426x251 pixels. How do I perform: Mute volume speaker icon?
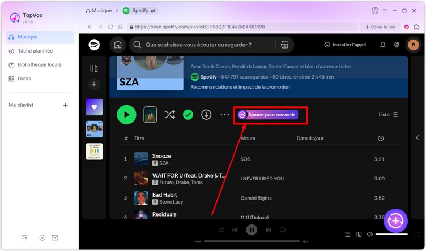tap(370, 234)
